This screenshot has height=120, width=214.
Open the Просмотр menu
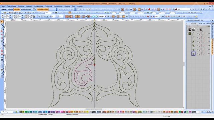pos(21,6)
